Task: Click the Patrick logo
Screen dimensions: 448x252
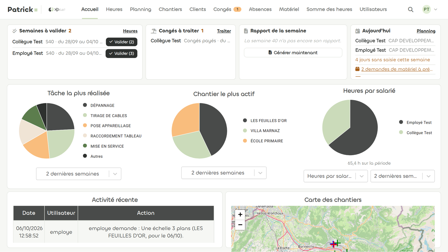Action: 22,10
